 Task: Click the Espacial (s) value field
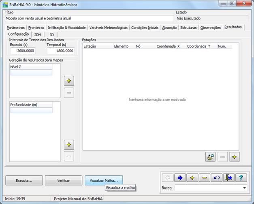click(x=23, y=51)
